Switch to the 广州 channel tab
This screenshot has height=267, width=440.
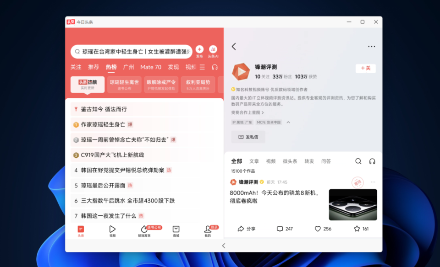128,67
